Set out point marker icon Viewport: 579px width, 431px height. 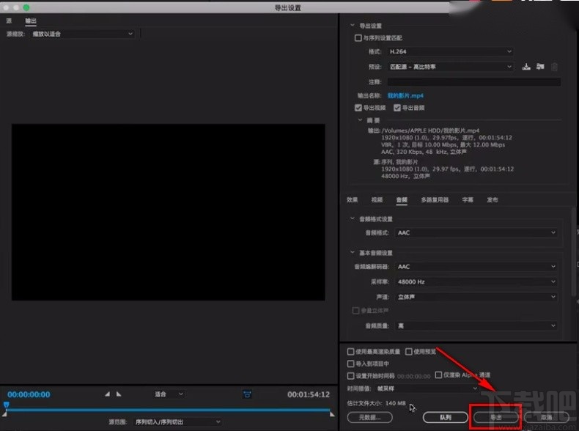tap(119, 394)
